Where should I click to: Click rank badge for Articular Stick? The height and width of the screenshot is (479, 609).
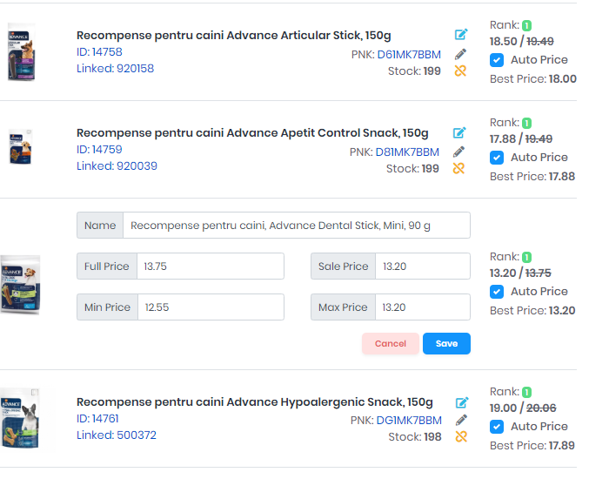tap(526, 25)
